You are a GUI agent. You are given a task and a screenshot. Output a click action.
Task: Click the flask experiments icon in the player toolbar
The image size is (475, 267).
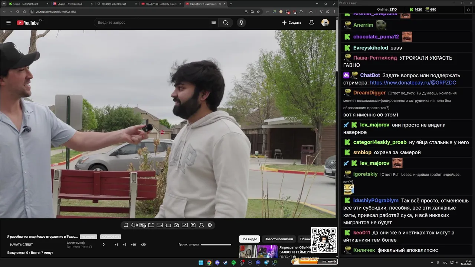click(202, 225)
